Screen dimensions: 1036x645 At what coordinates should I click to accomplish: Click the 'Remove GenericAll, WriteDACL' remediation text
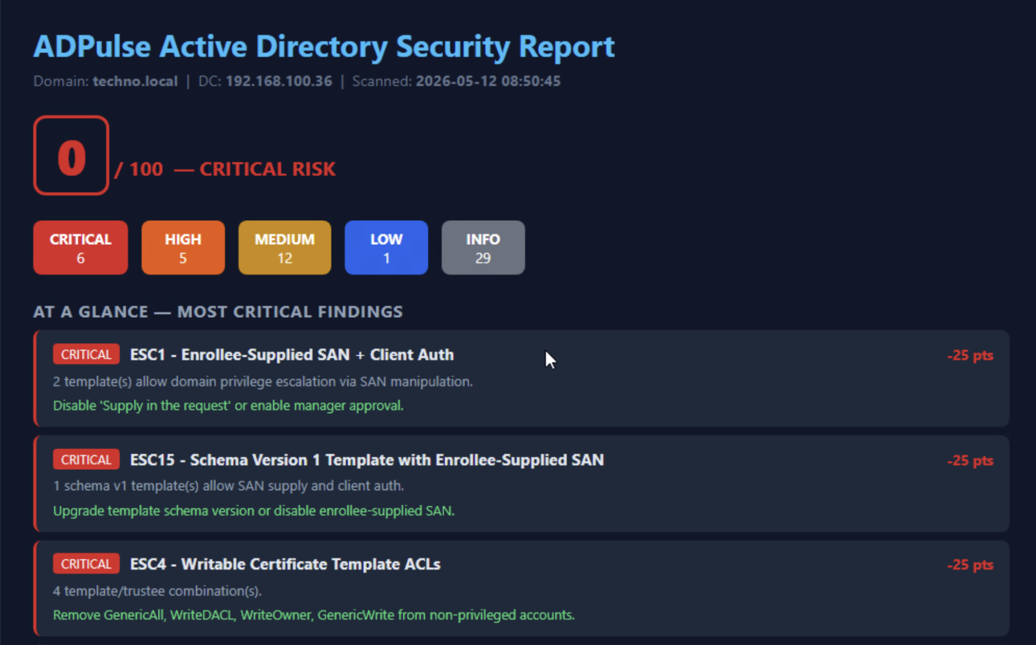pyautogui.click(x=314, y=615)
